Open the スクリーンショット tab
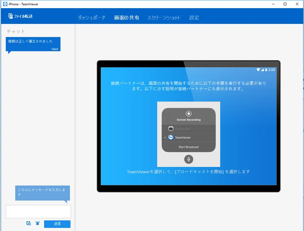 tap(164, 18)
